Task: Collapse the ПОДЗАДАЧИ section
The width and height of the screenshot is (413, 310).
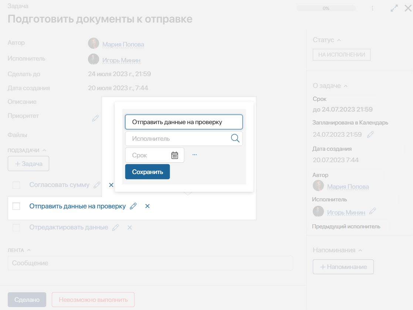Action: 44,150
